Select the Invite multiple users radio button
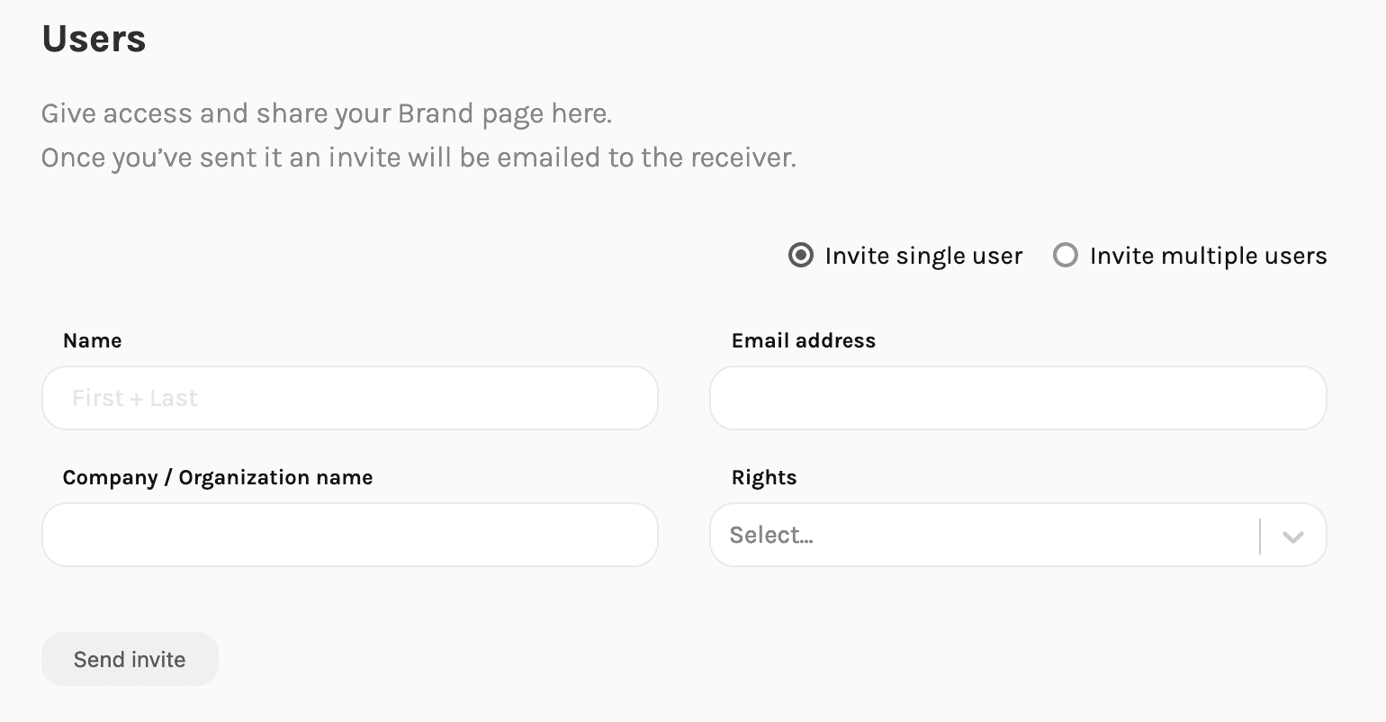The width and height of the screenshot is (1386, 722). [x=1065, y=256]
